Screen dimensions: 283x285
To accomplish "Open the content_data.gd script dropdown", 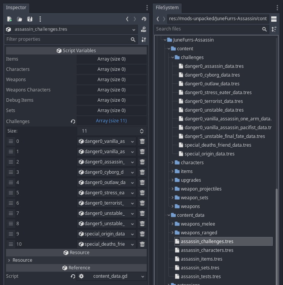I will 143,277.
